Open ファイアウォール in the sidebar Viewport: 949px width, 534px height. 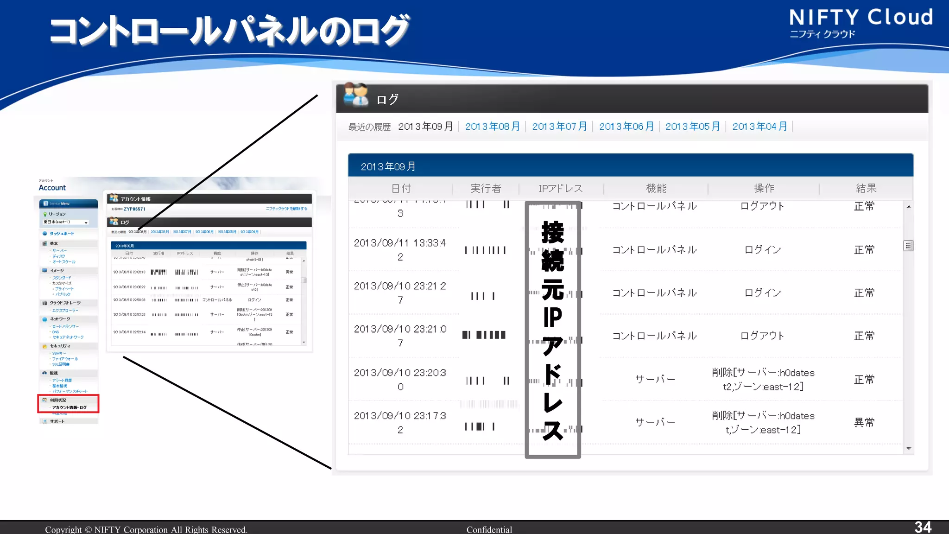point(65,359)
